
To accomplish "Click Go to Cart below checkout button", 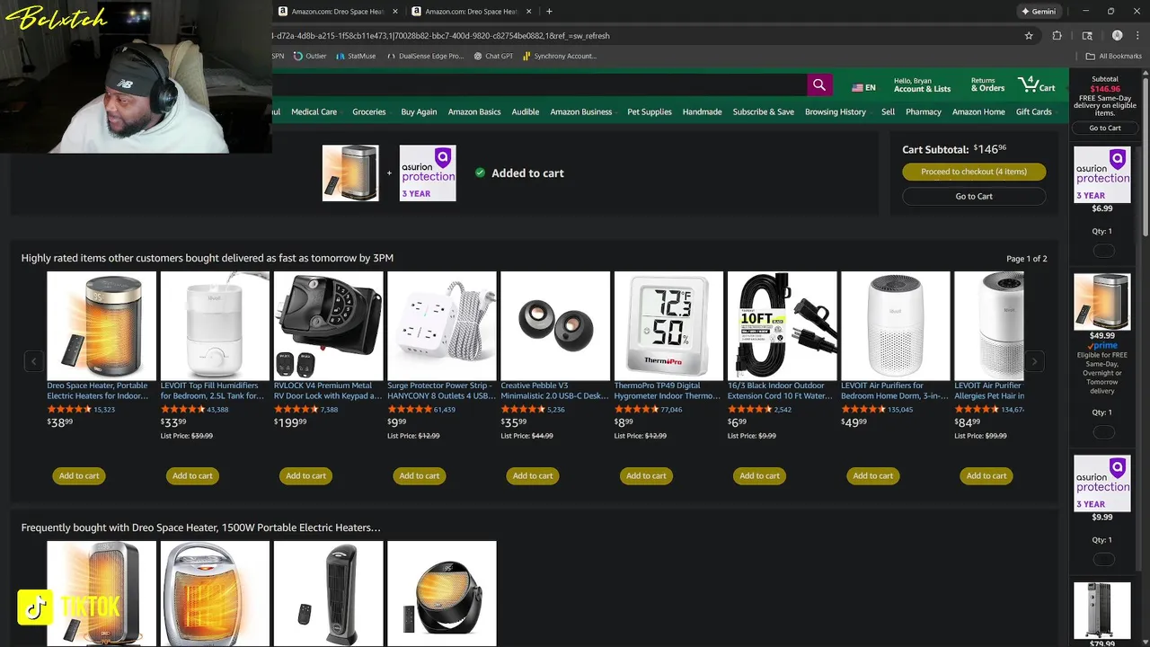I will point(974,196).
